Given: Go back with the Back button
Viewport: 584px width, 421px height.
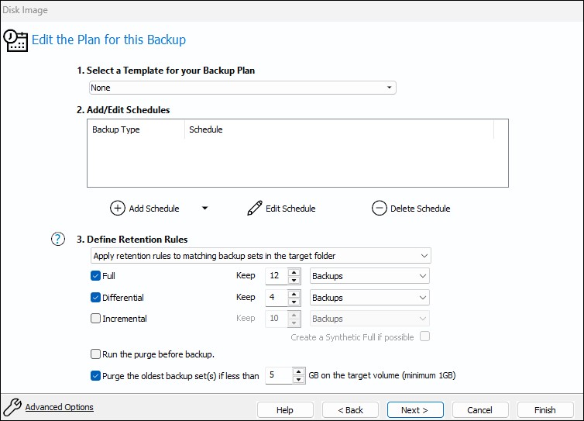Looking at the screenshot, I should (350, 410).
